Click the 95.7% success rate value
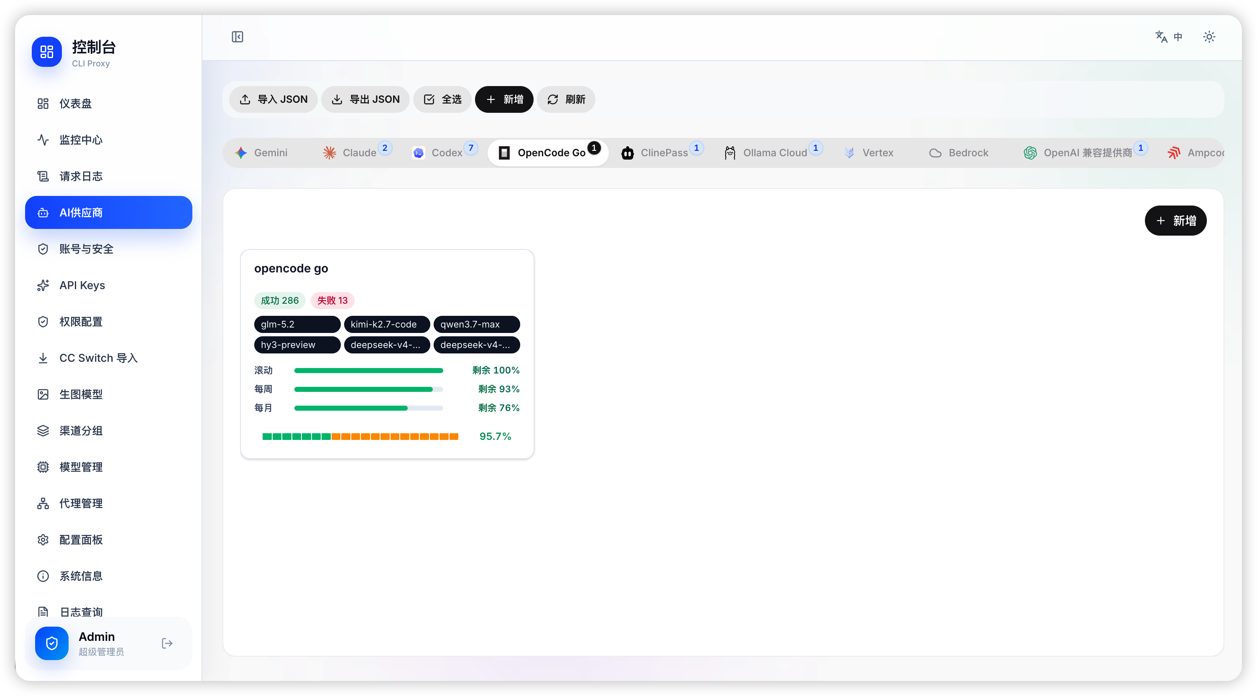 [495, 437]
